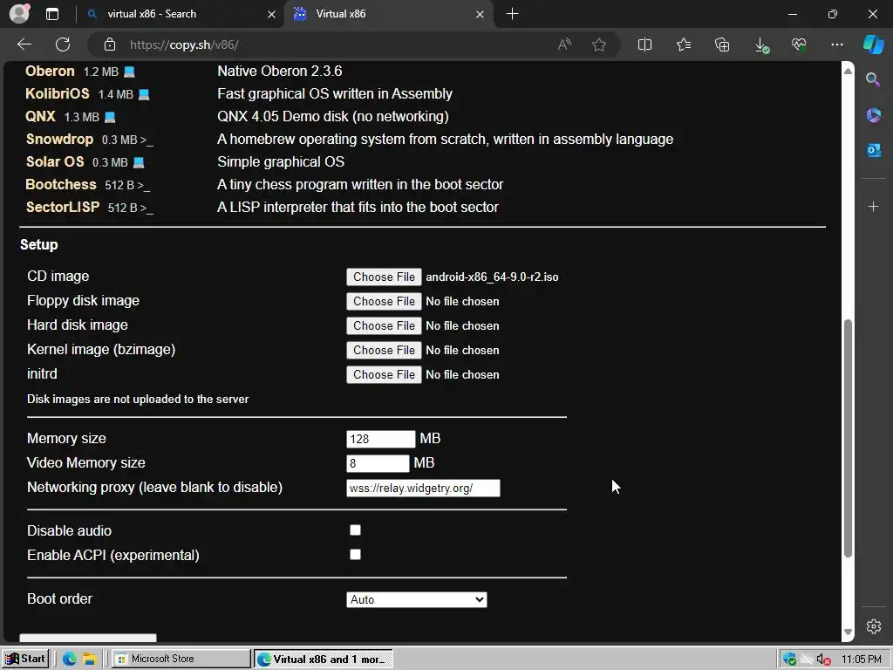Switch to Microsoft Store taskbar window
Screen dimensions: 893x670
pyautogui.click(x=181, y=659)
